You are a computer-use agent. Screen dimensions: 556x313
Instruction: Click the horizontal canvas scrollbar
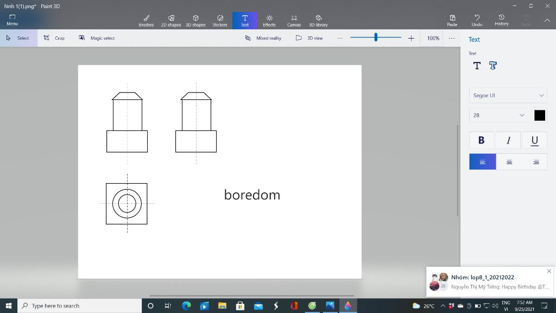point(251,296)
